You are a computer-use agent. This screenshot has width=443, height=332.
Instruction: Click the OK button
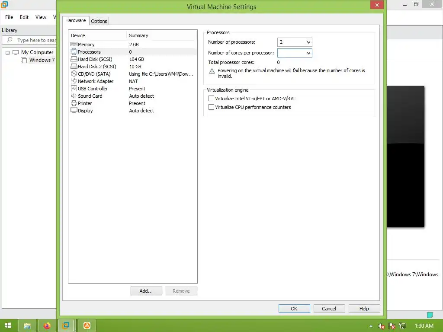(x=294, y=309)
